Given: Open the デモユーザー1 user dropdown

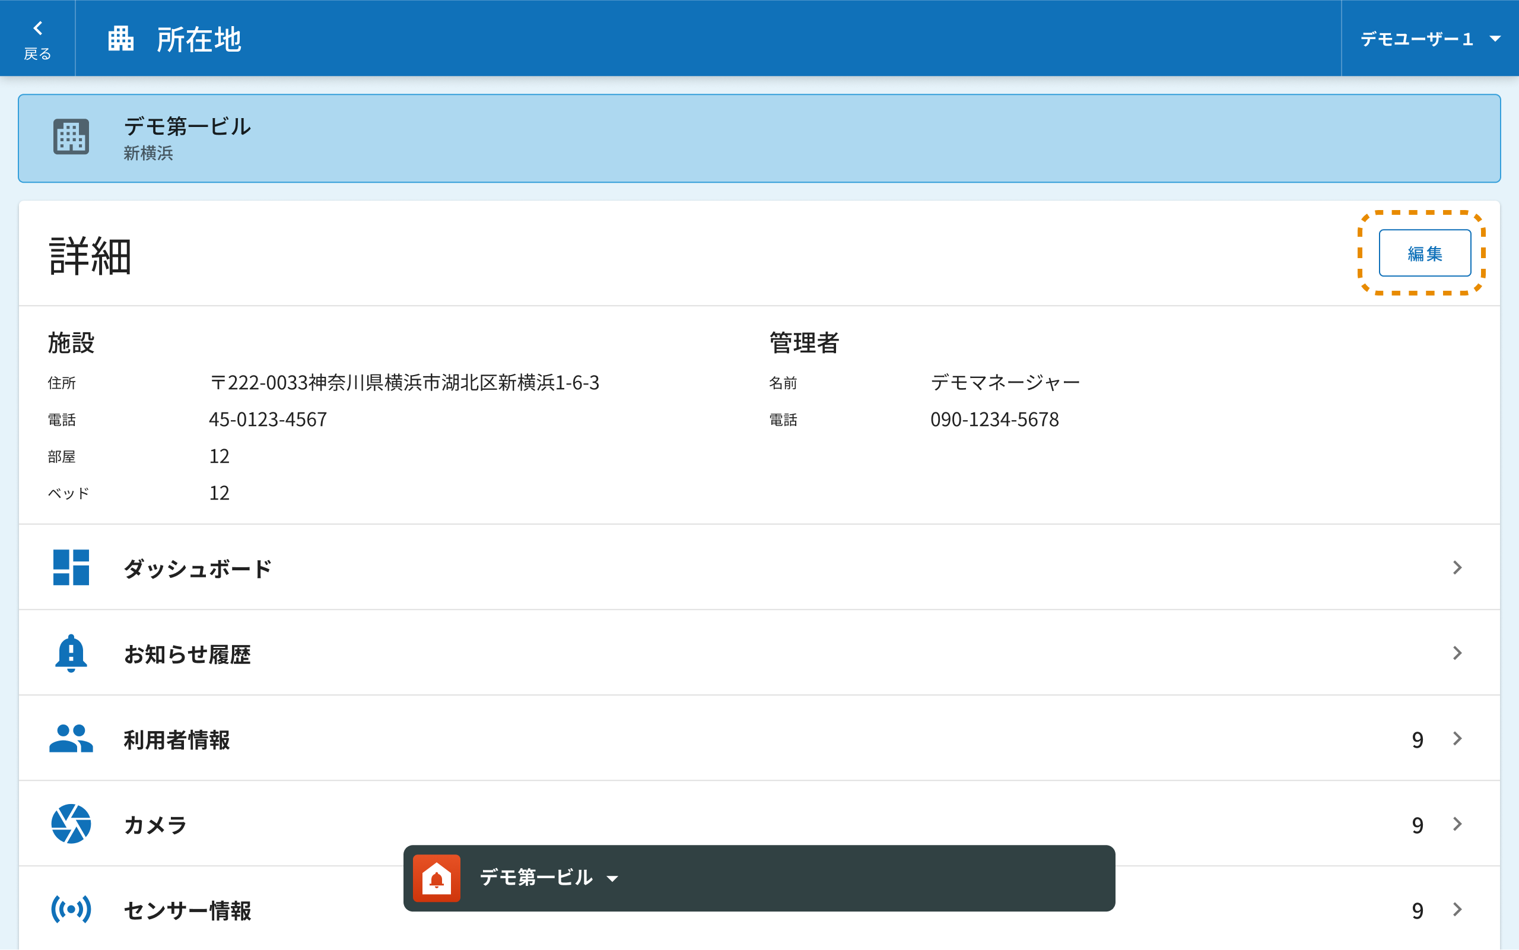Looking at the screenshot, I should tap(1430, 39).
